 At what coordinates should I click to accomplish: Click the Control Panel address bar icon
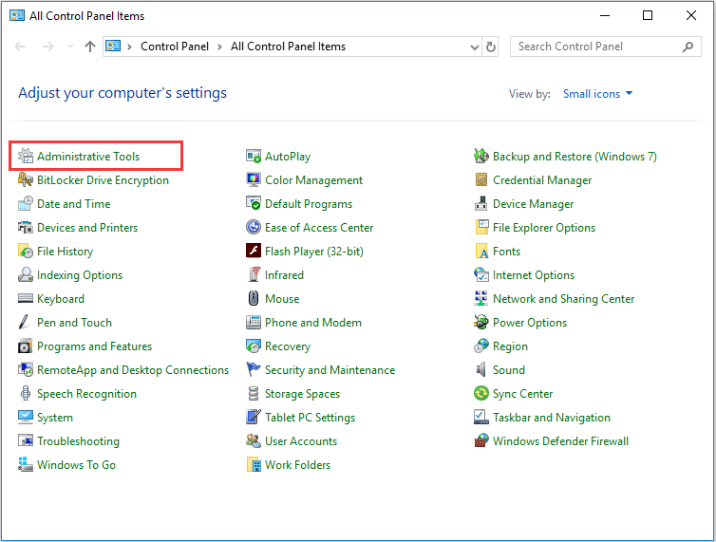(113, 47)
